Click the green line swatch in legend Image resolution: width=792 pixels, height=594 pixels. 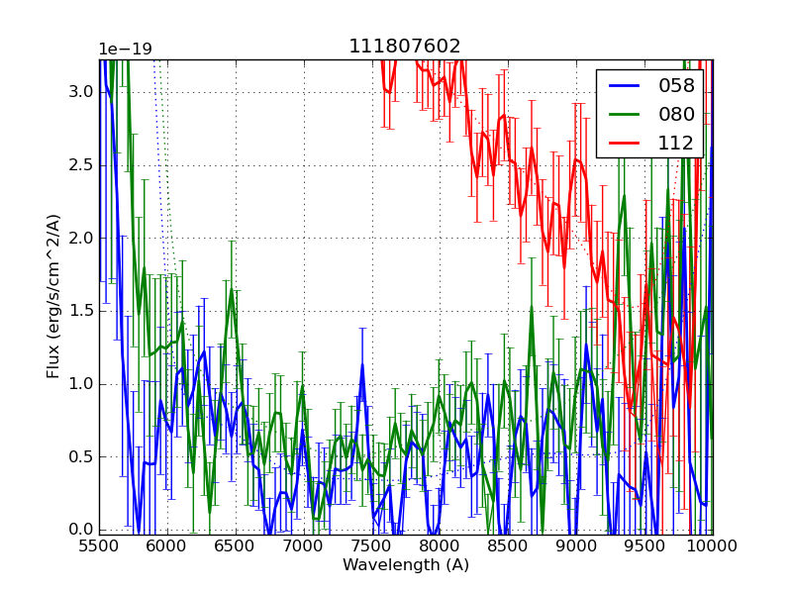coord(626,114)
